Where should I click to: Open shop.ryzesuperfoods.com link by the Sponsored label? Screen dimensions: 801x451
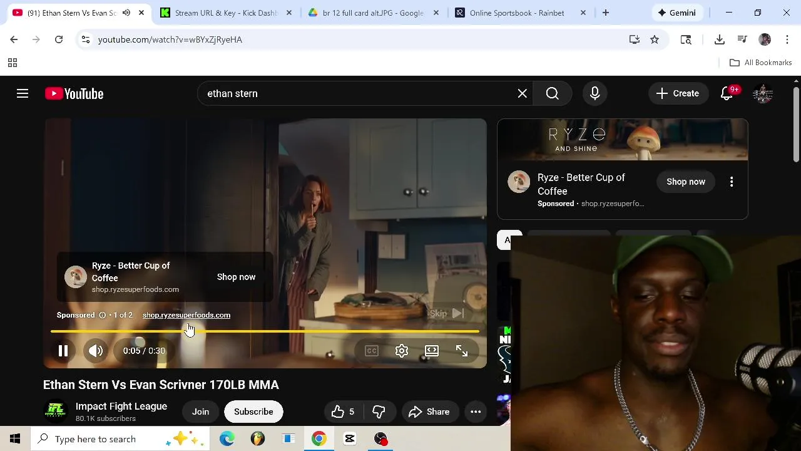coord(186,315)
